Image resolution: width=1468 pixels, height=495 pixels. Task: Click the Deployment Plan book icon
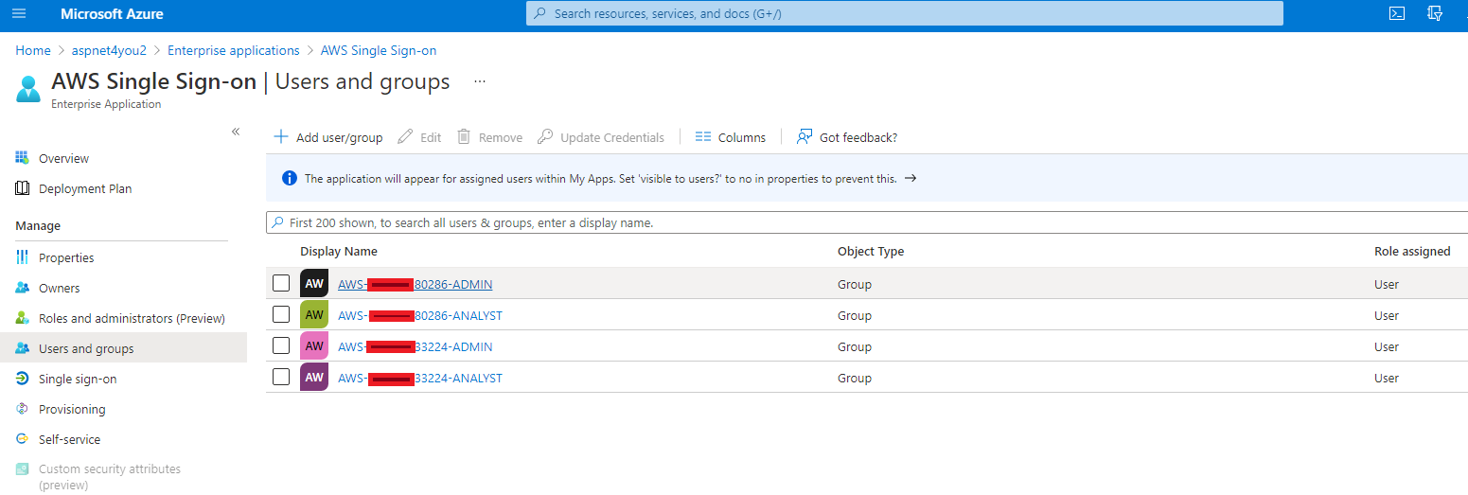[x=23, y=188]
